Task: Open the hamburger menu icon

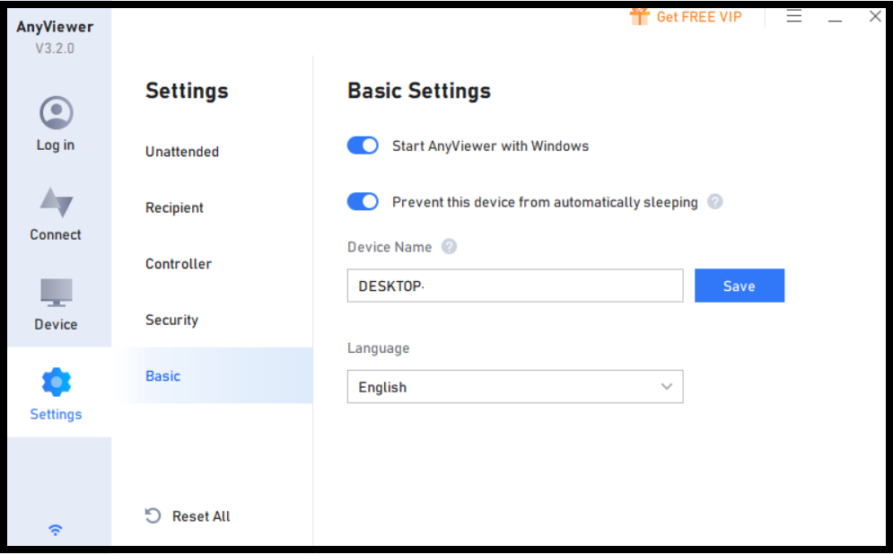Action: point(794,16)
